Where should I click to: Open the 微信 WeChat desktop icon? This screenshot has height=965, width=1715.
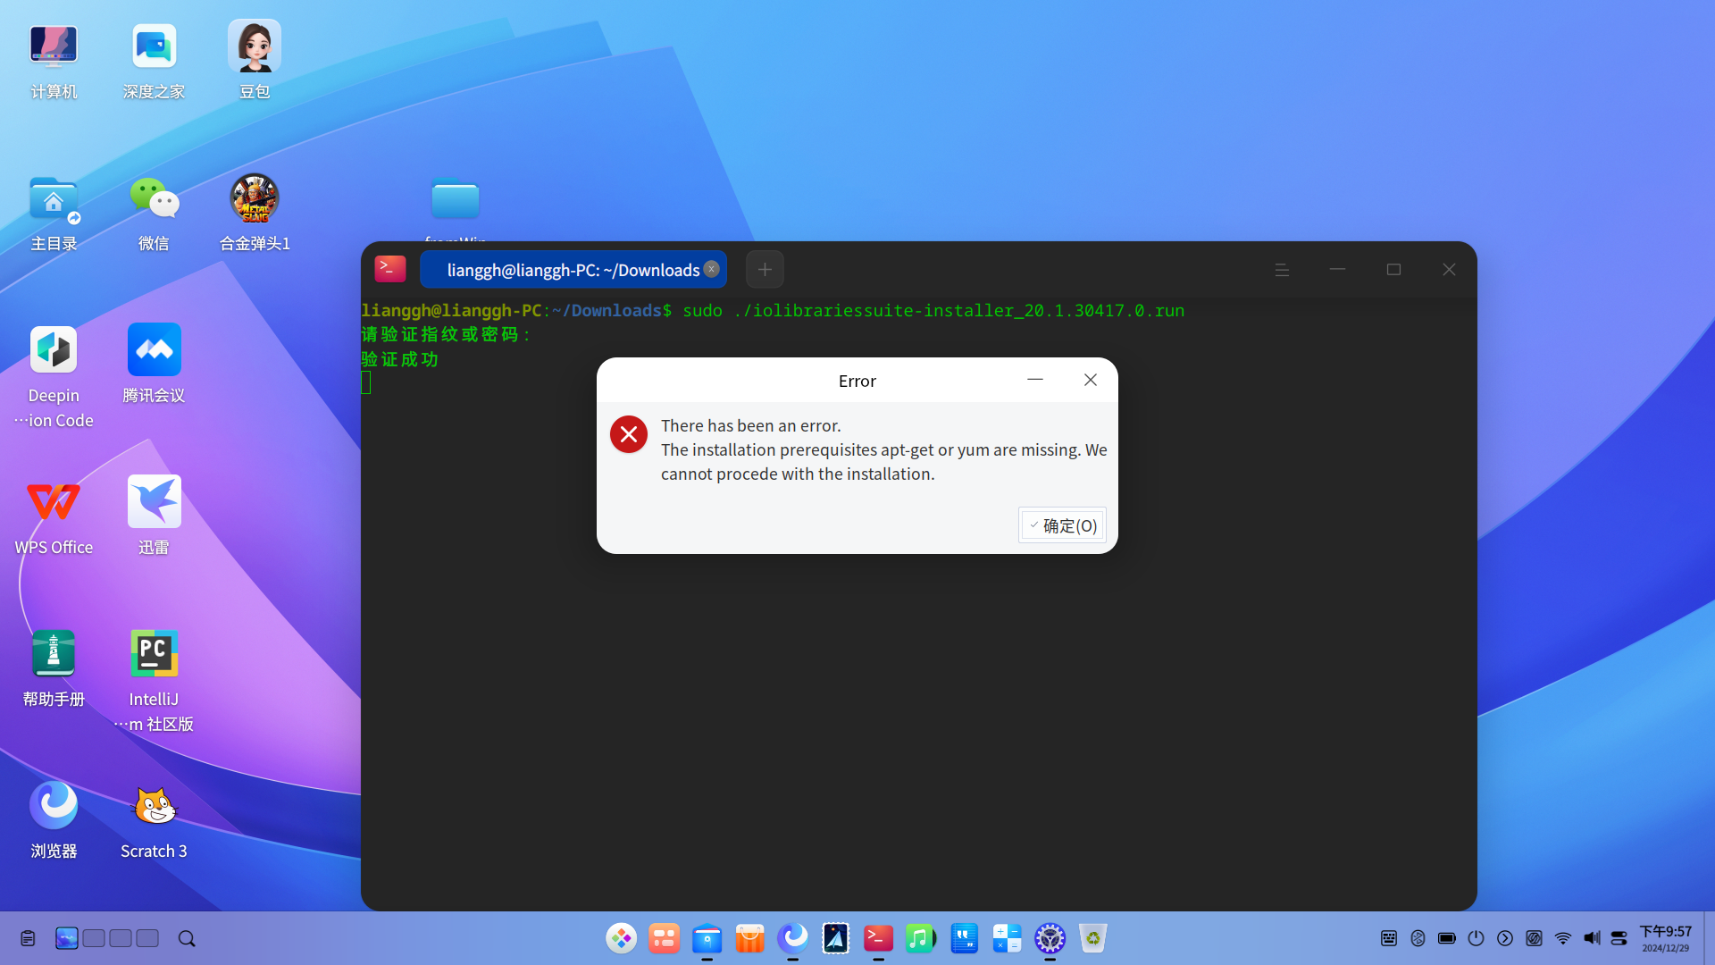click(154, 212)
